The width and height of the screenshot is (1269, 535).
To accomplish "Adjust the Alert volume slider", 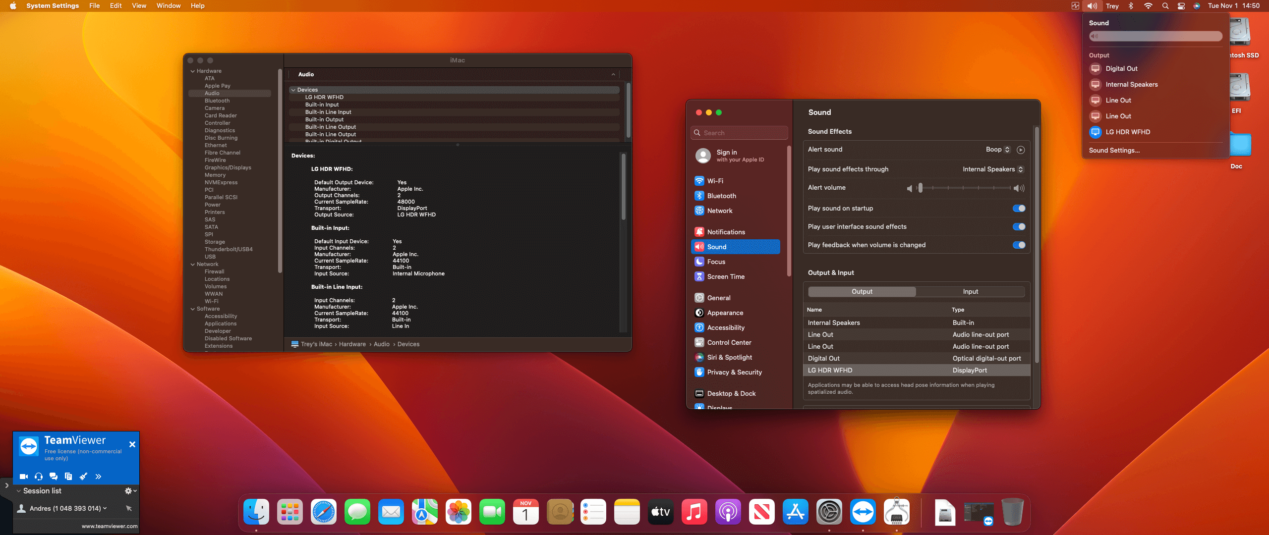I will click(920, 188).
